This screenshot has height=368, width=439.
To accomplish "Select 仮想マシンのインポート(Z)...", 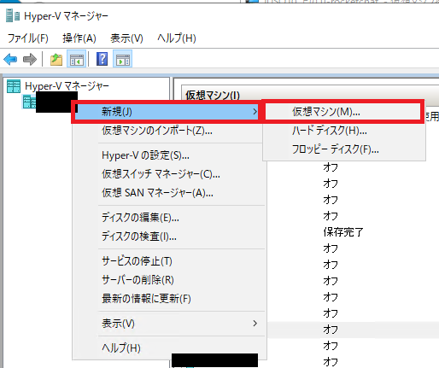I will click(x=168, y=131).
